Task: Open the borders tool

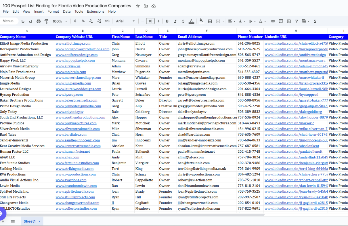Action: [210, 21]
